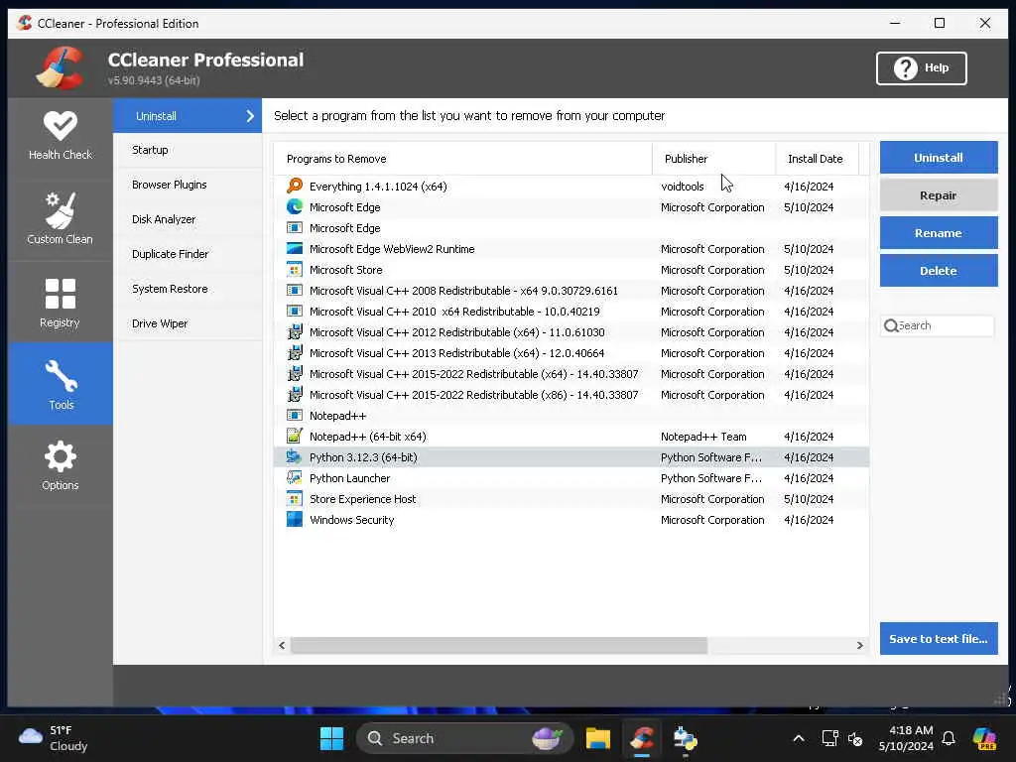This screenshot has height=762, width=1016.
Task: Click the Python installer taskbar icon
Action: click(685, 738)
